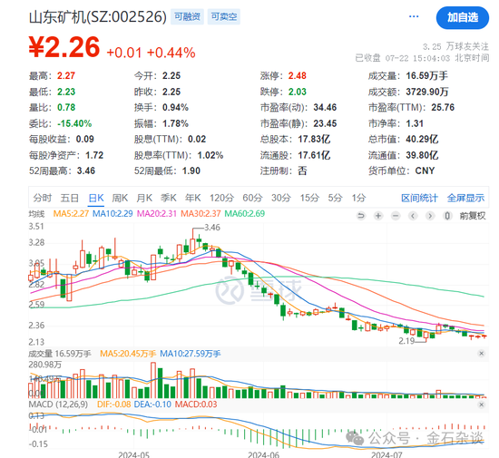Click the DEA:-0.10 indicator value
499x458 pixels.
point(152,404)
